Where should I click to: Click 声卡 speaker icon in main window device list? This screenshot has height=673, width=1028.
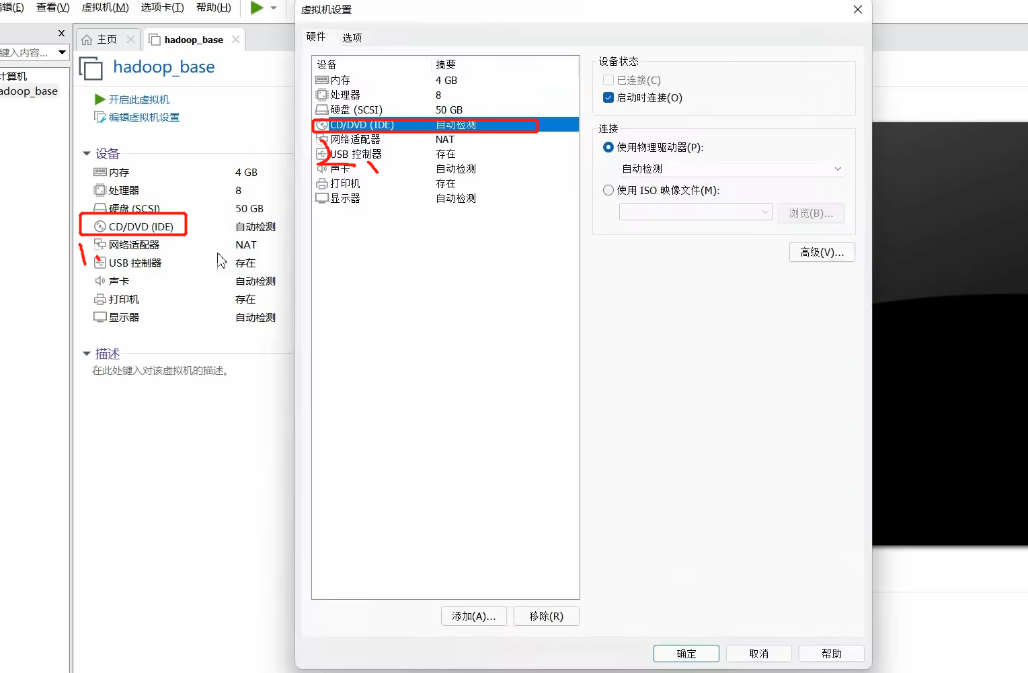coord(100,281)
